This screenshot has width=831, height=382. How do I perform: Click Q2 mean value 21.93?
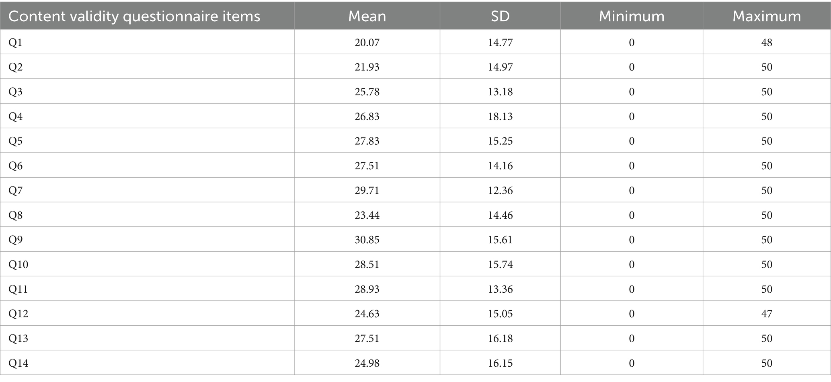tap(367, 67)
